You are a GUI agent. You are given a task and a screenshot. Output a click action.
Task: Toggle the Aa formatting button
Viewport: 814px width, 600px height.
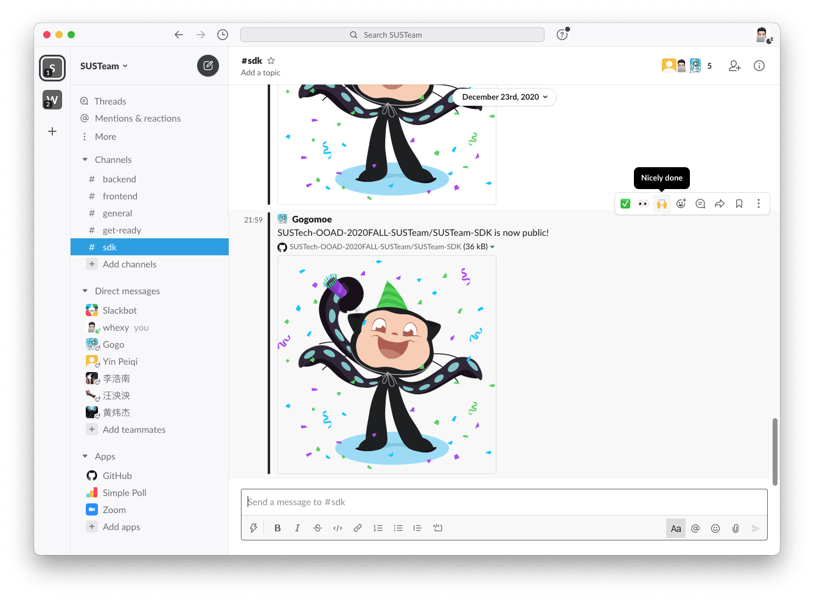675,528
